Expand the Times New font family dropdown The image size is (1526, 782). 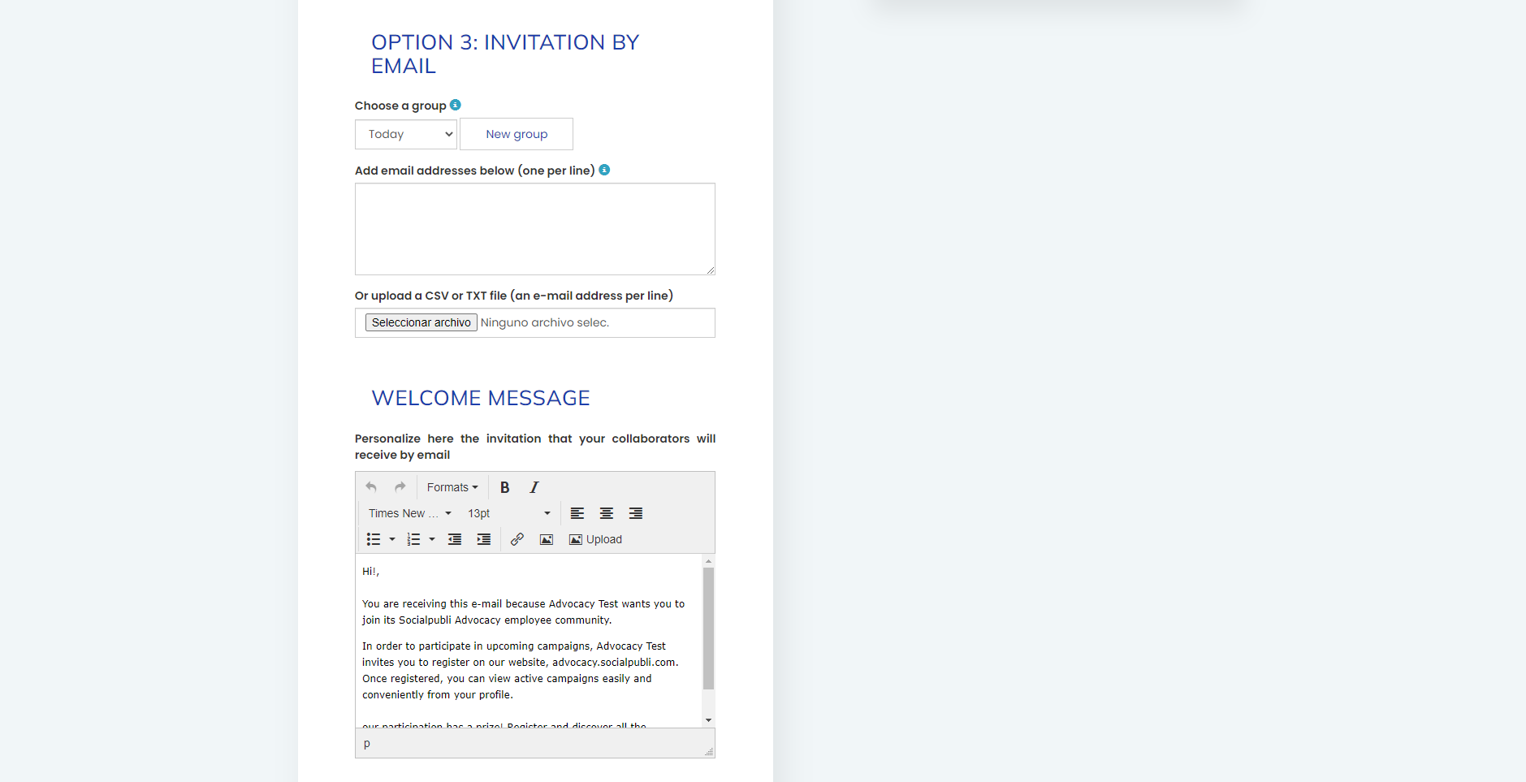(409, 513)
